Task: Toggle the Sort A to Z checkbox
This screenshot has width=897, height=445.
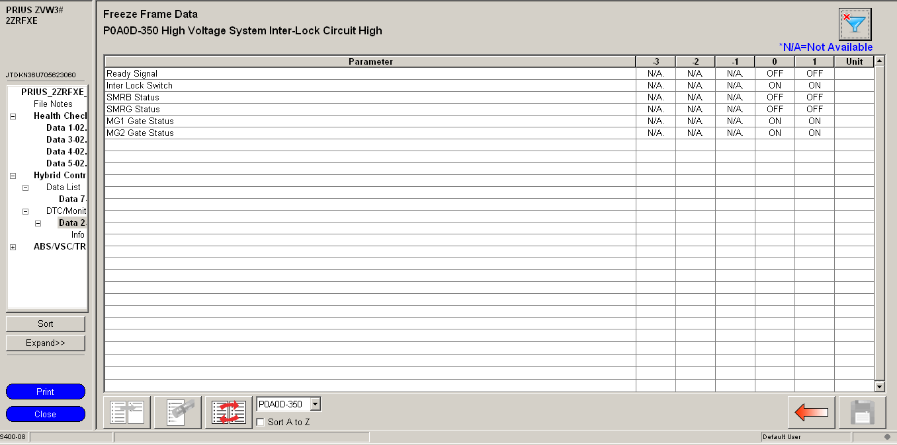Action: coord(261,422)
